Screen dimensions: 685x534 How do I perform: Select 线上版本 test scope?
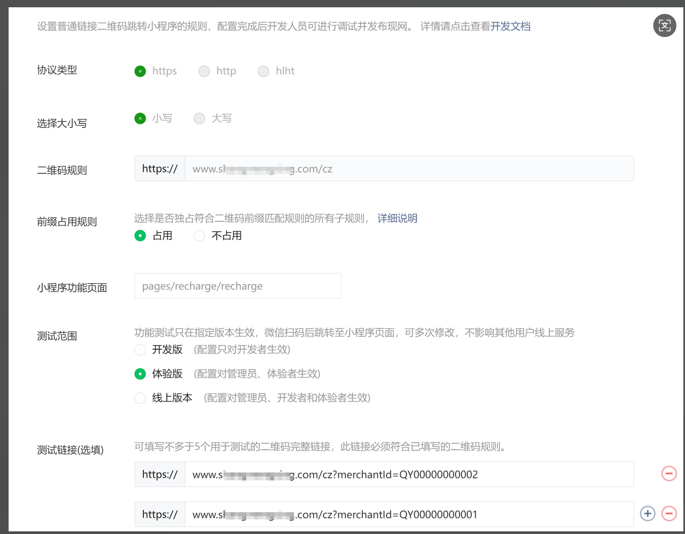click(140, 398)
